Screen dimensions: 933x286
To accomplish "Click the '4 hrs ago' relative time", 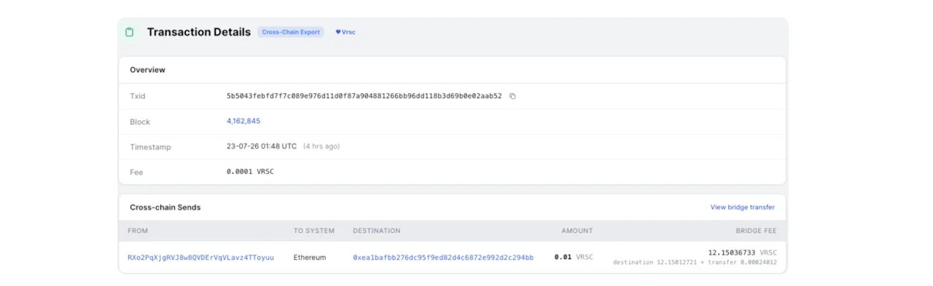I will pyautogui.click(x=321, y=146).
